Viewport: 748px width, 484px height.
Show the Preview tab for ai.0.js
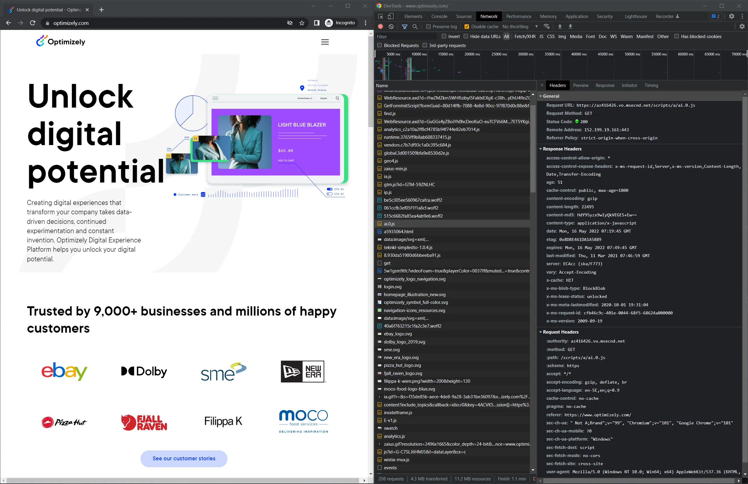tap(580, 85)
